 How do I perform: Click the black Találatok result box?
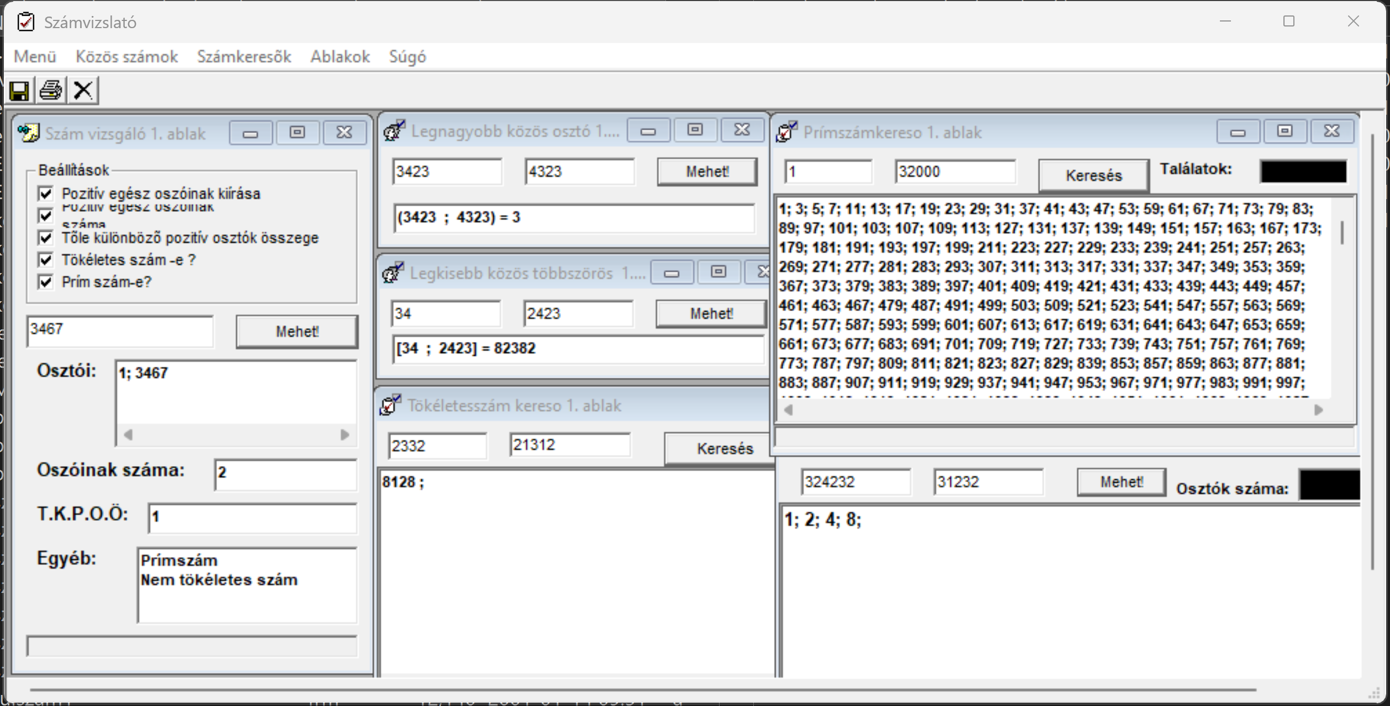[x=1303, y=171]
